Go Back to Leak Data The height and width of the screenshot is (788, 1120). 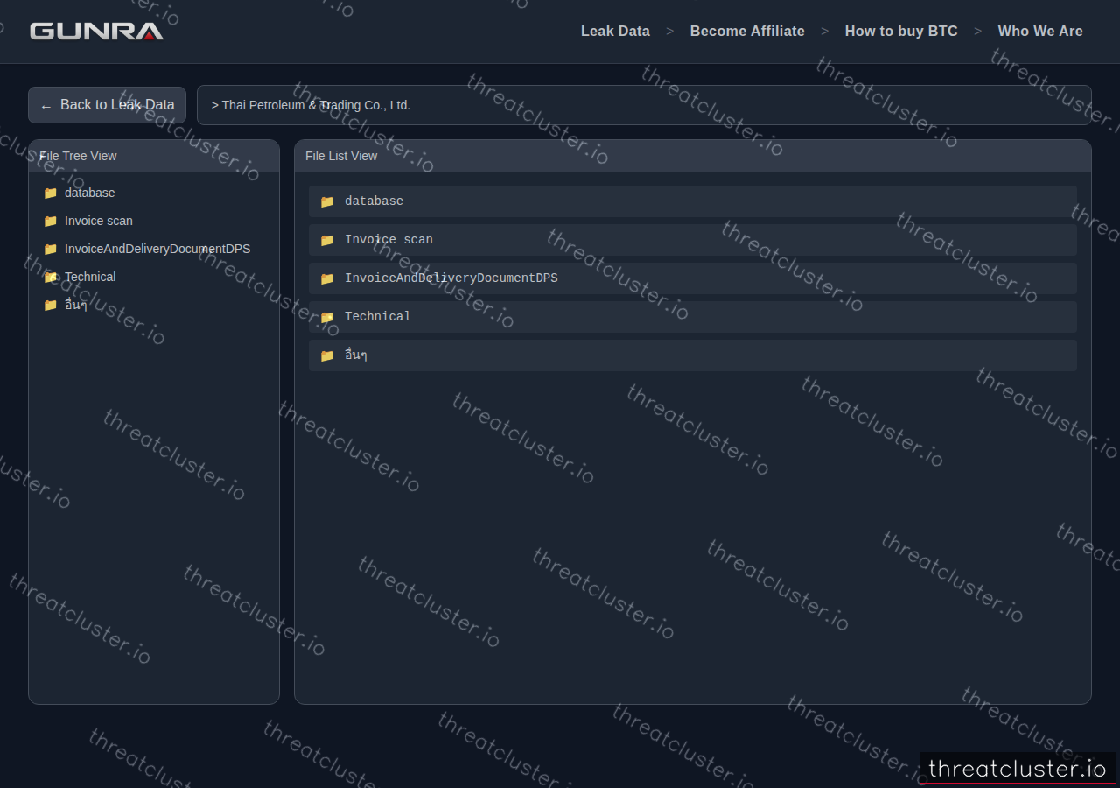coord(107,105)
